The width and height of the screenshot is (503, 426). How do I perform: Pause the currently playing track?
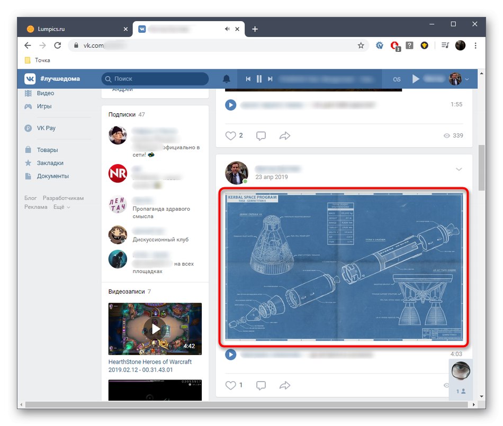(259, 78)
